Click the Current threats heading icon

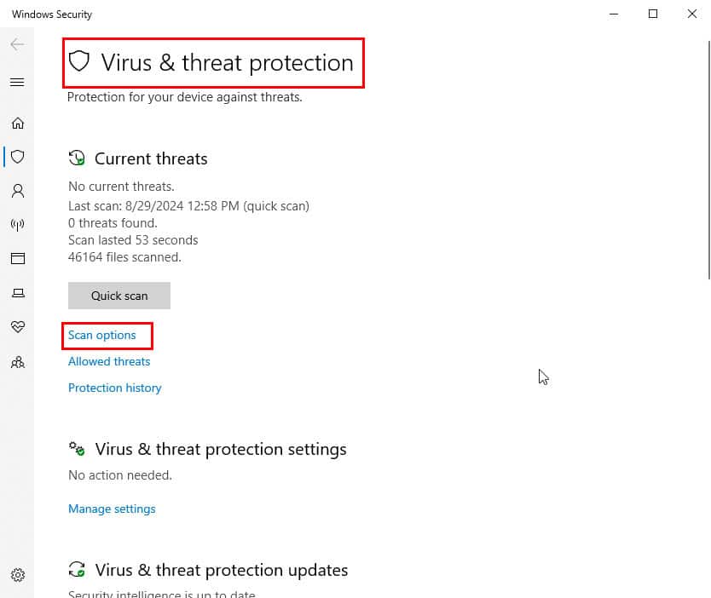pyautogui.click(x=77, y=158)
